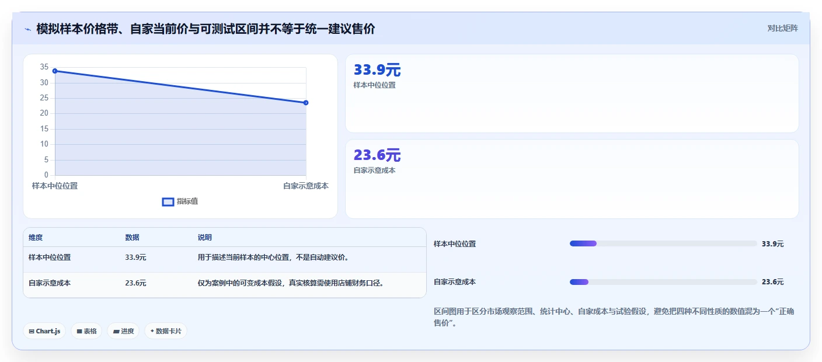Click the 对比矩阵 label in the header

pos(782,28)
